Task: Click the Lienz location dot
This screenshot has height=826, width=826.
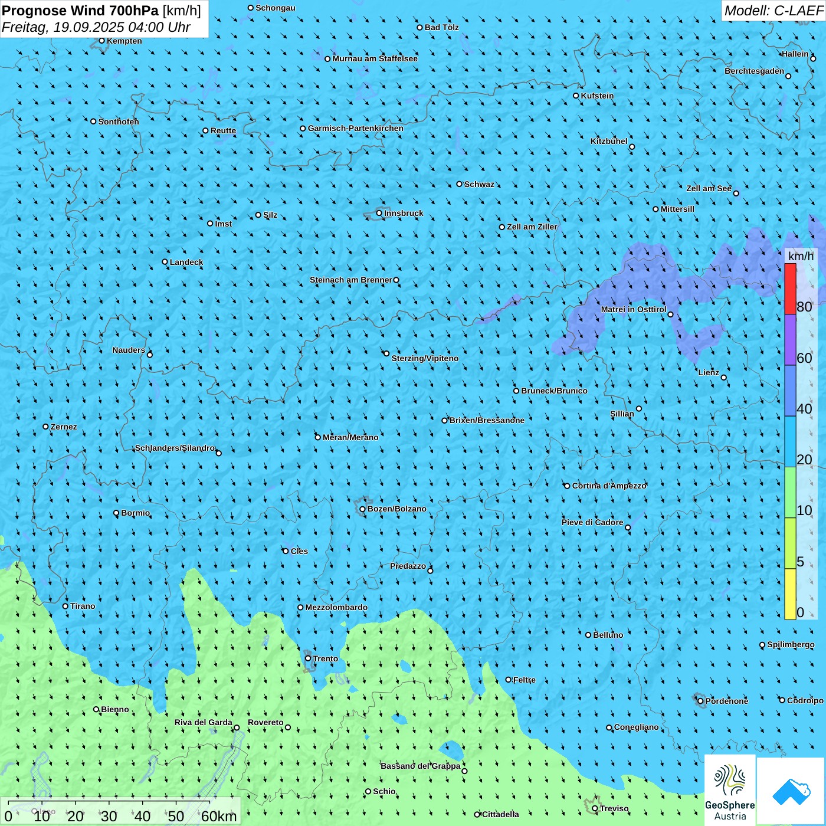Action: tap(724, 378)
